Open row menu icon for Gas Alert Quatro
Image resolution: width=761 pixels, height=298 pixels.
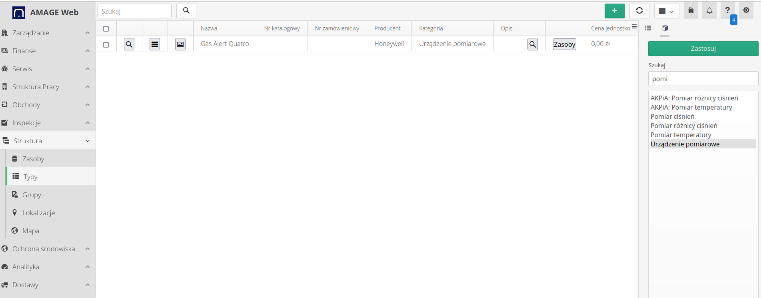(155, 44)
